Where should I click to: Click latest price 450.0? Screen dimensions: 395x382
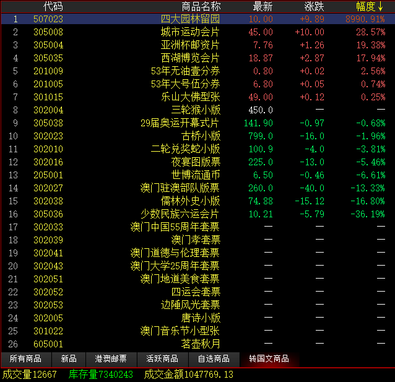click(261, 110)
